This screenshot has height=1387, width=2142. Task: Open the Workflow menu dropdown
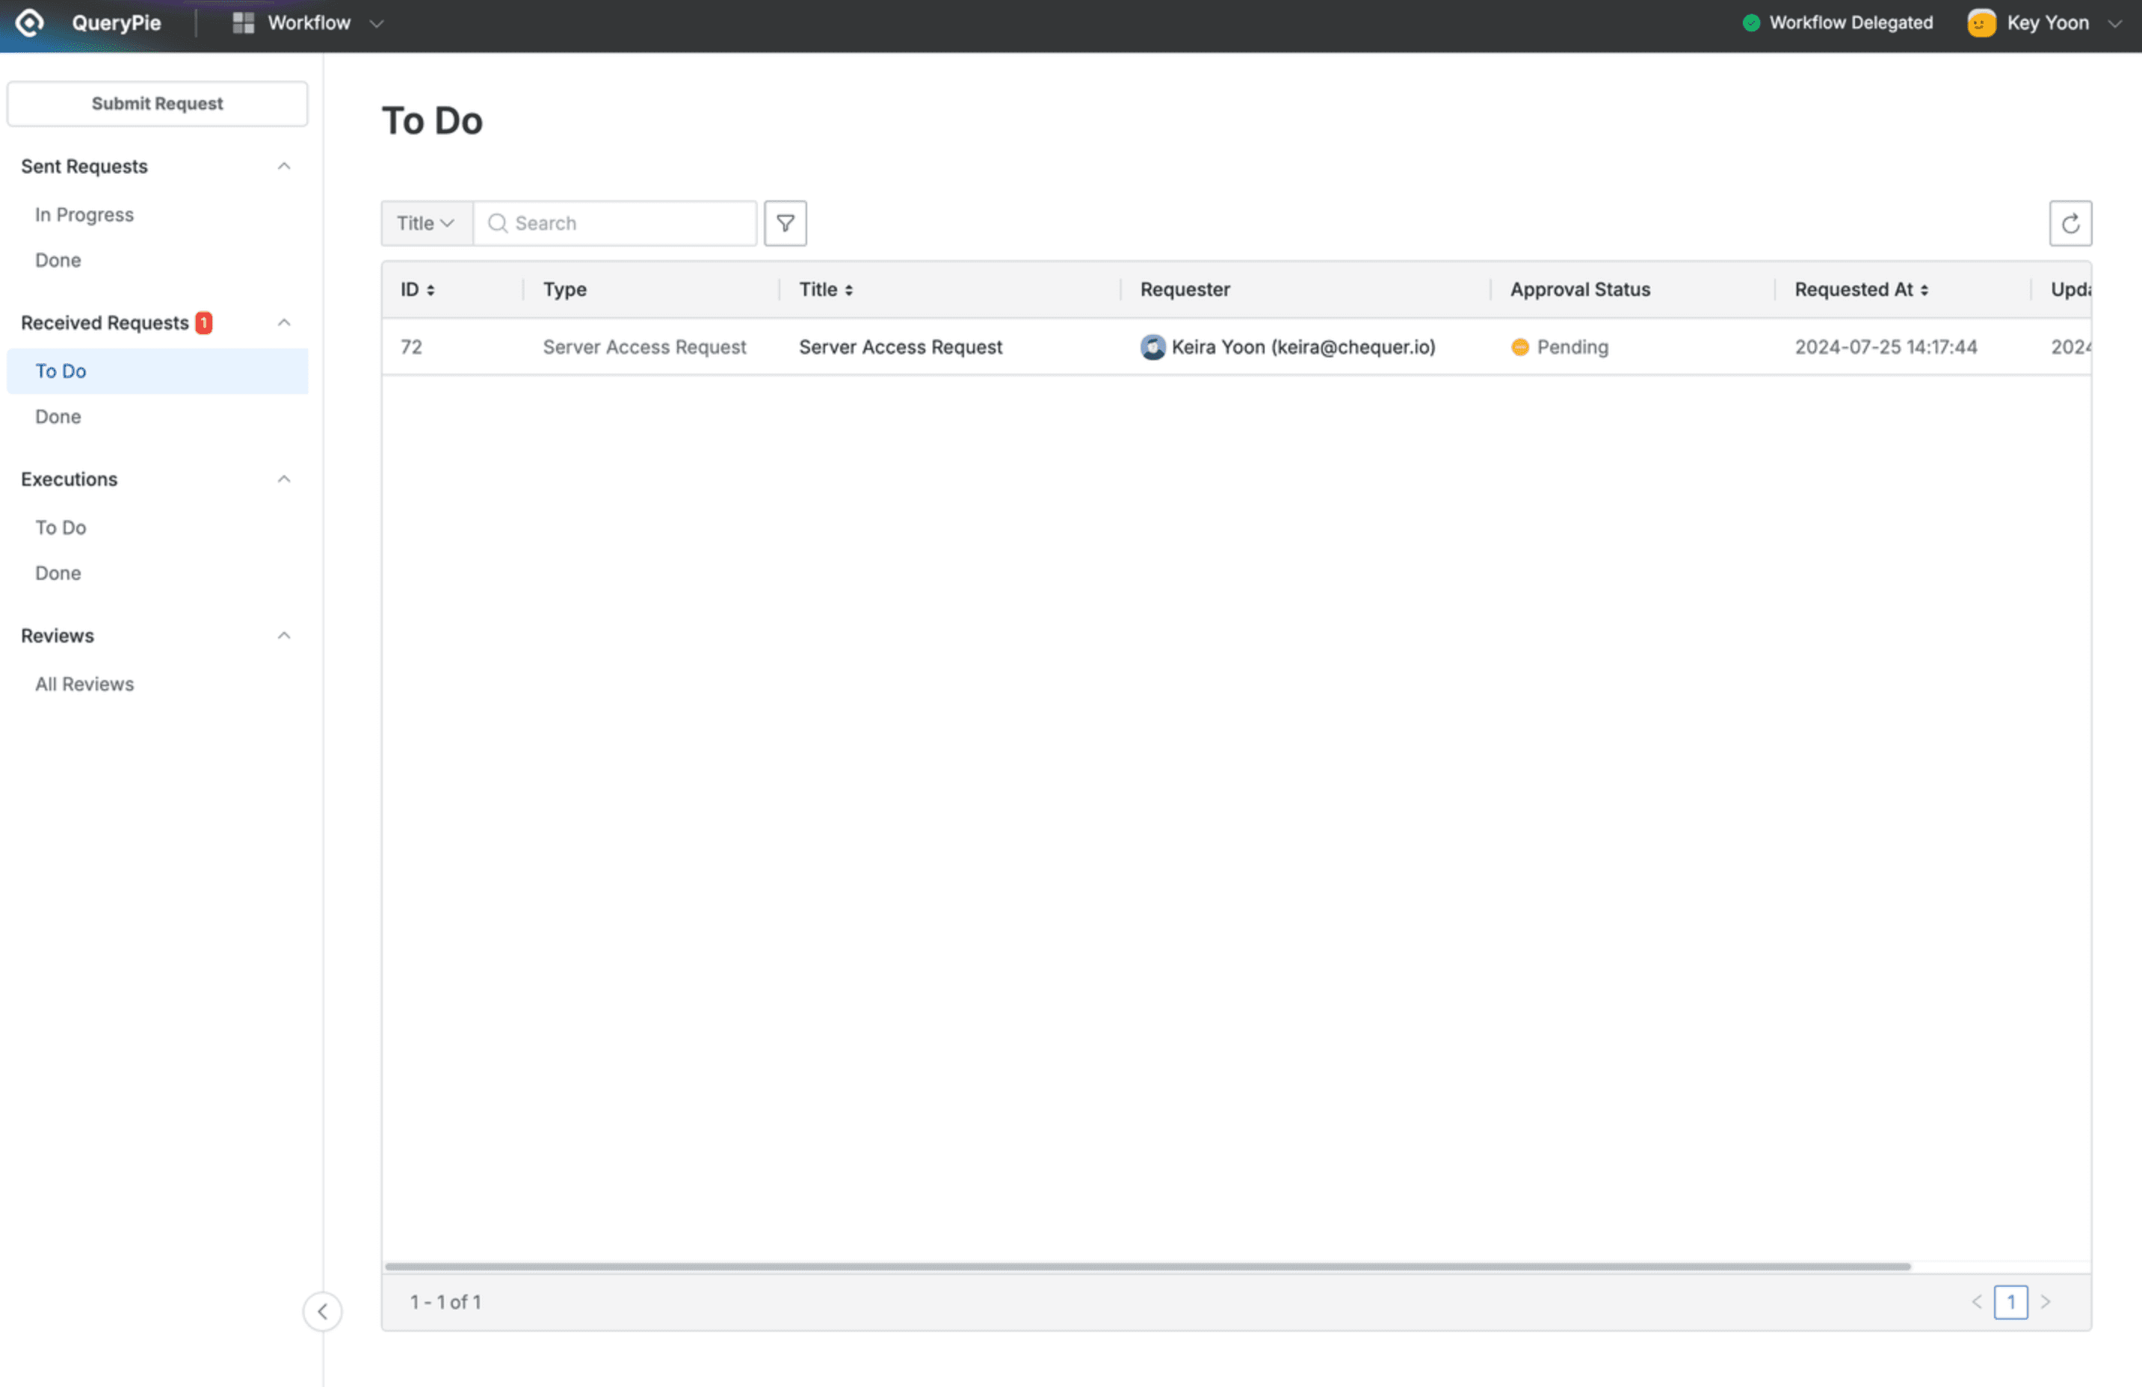[x=376, y=22]
